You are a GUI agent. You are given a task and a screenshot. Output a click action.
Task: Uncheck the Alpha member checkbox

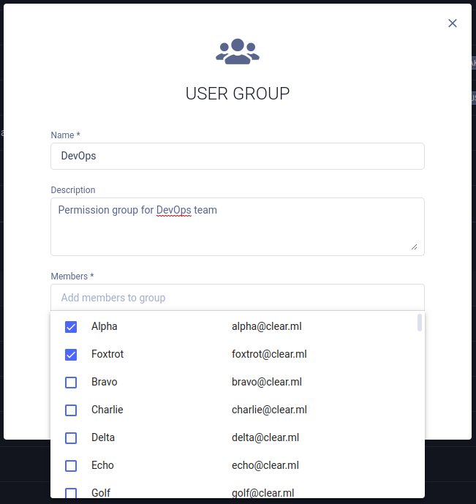[x=71, y=327]
